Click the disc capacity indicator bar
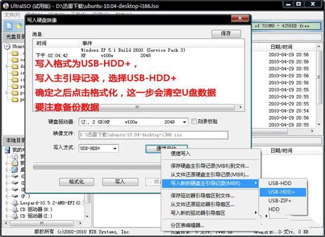 pos(285,26)
